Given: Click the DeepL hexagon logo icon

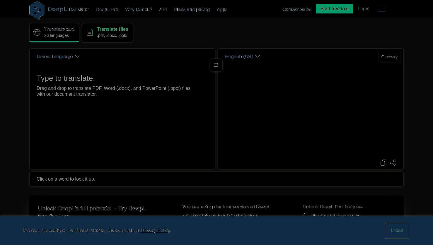Looking at the screenshot, I should click(37, 11).
